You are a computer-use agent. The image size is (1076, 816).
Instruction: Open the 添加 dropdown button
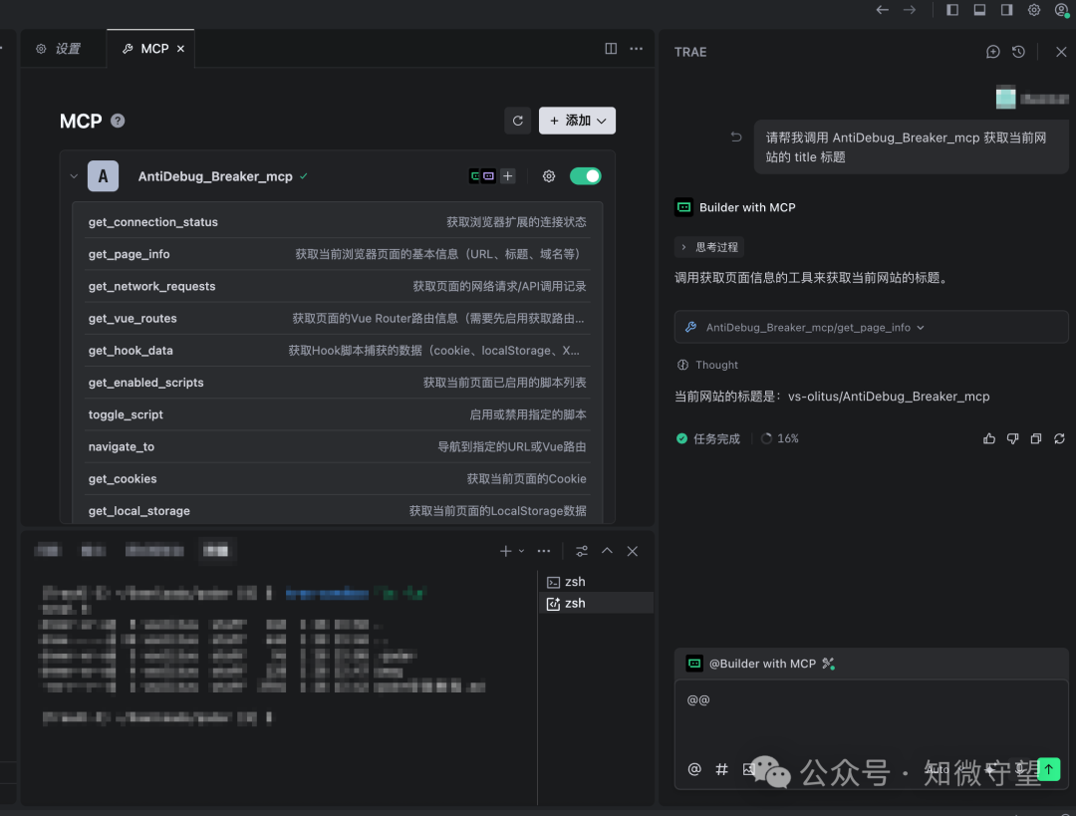(x=577, y=121)
